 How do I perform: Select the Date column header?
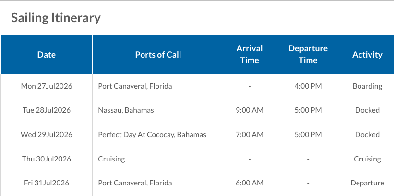(x=47, y=55)
